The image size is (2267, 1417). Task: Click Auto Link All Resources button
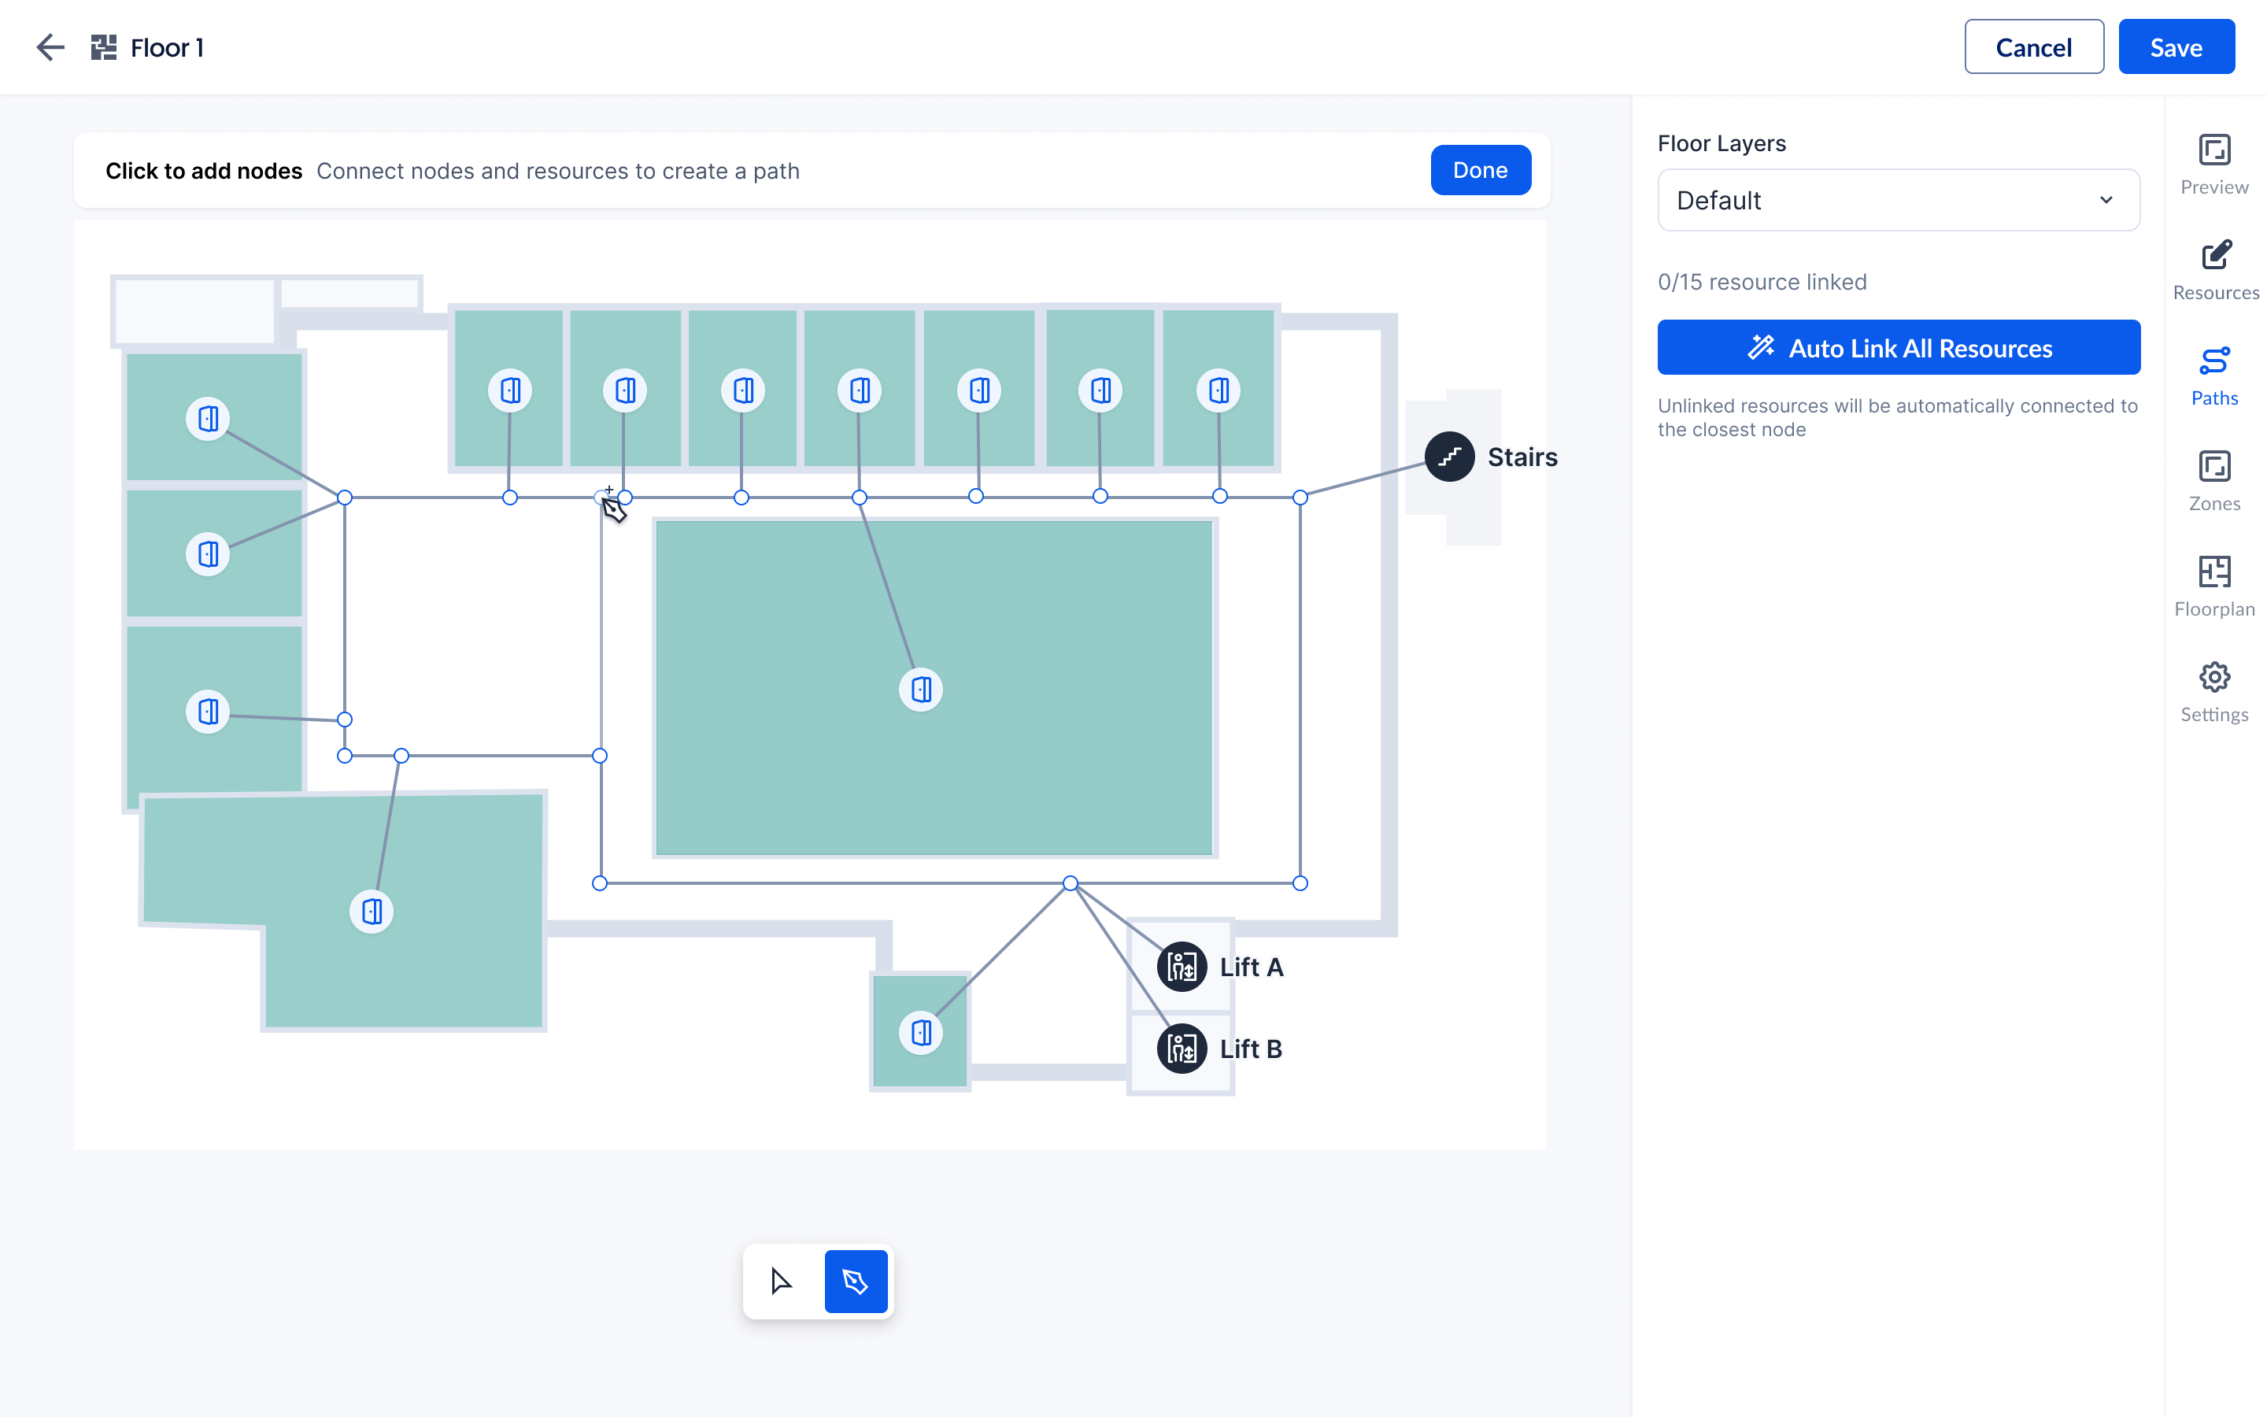pos(1898,348)
